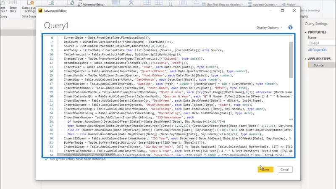Click the InsertISOday code line
Screen dimensions: 336x189
click(x=178, y=147)
